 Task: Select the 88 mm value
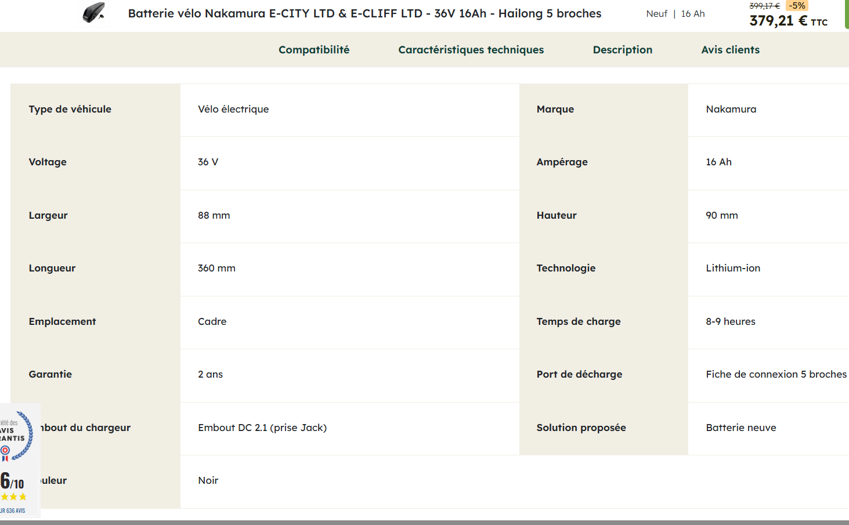pyautogui.click(x=214, y=215)
